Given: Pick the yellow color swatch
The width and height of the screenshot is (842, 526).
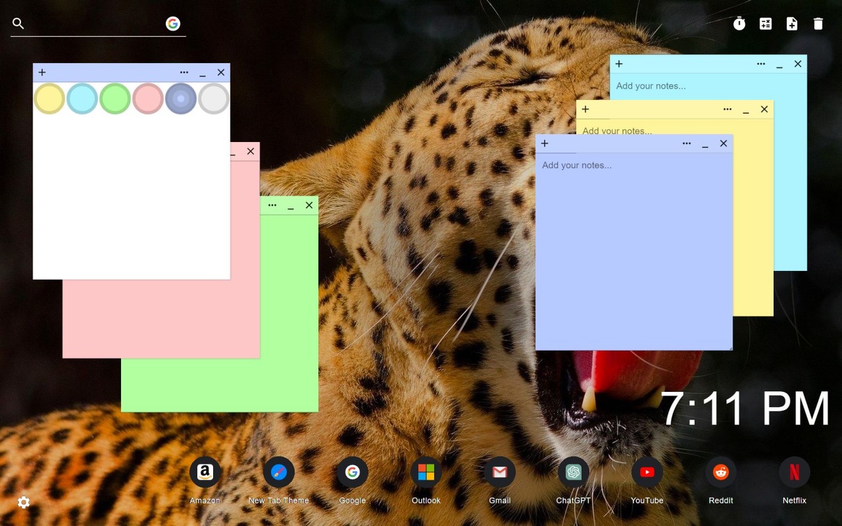Looking at the screenshot, I should [49, 99].
